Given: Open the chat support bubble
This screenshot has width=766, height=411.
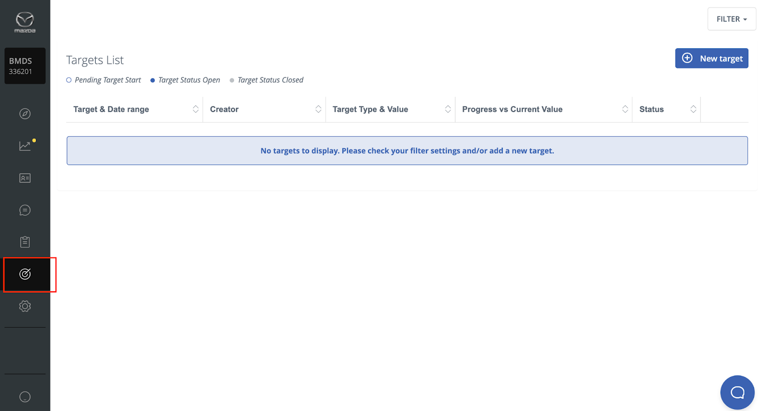Looking at the screenshot, I should (x=737, y=392).
